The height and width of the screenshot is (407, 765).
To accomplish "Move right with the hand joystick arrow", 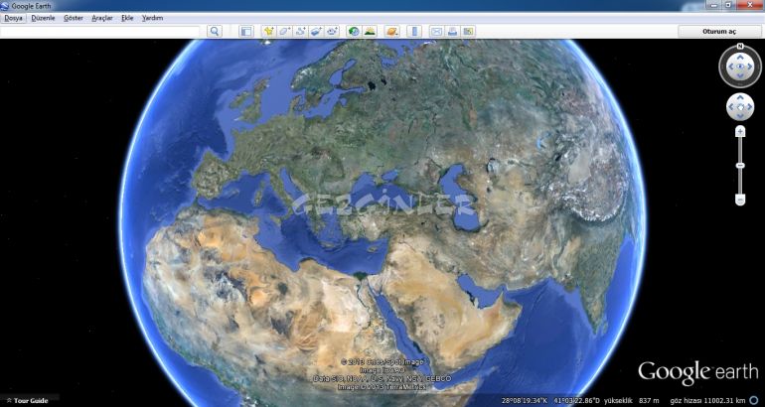I will (x=748, y=107).
